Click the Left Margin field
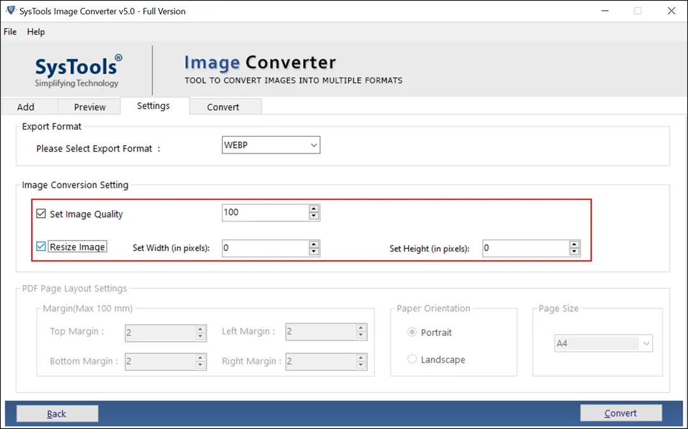 [320, 332]
